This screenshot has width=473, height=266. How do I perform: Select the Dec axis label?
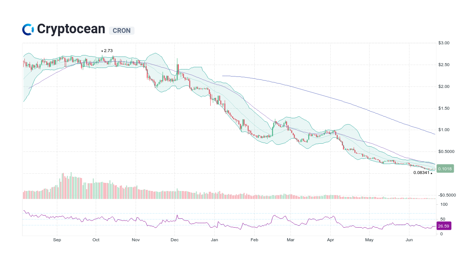click(x=174, y=240)
